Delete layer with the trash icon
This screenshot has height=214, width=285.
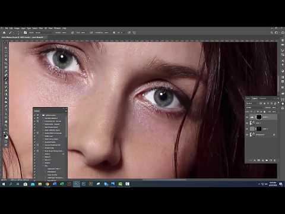(x=274, y=160)
